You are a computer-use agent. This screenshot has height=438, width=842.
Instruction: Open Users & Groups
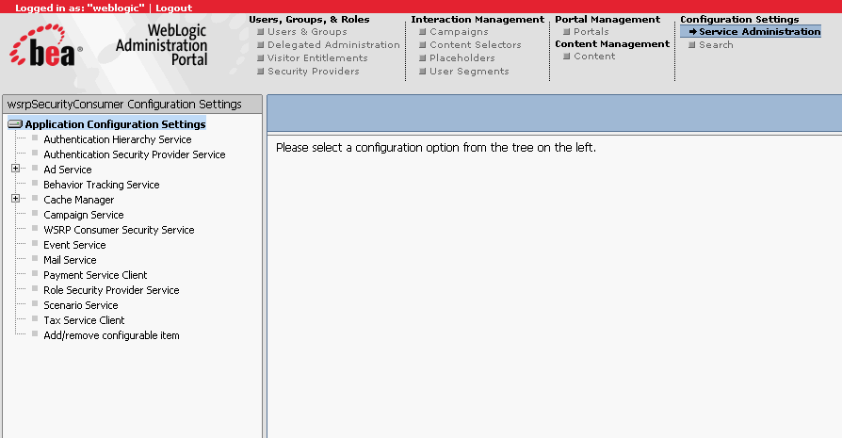(307, 32)
